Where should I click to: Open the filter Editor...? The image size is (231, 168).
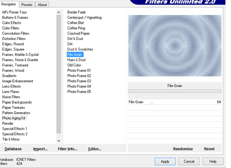95,149
